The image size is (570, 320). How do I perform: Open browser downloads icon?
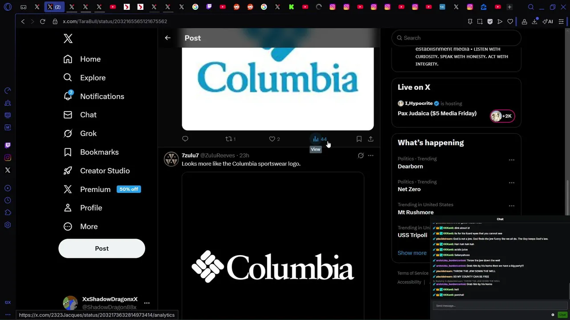click(x=534, y=21)
